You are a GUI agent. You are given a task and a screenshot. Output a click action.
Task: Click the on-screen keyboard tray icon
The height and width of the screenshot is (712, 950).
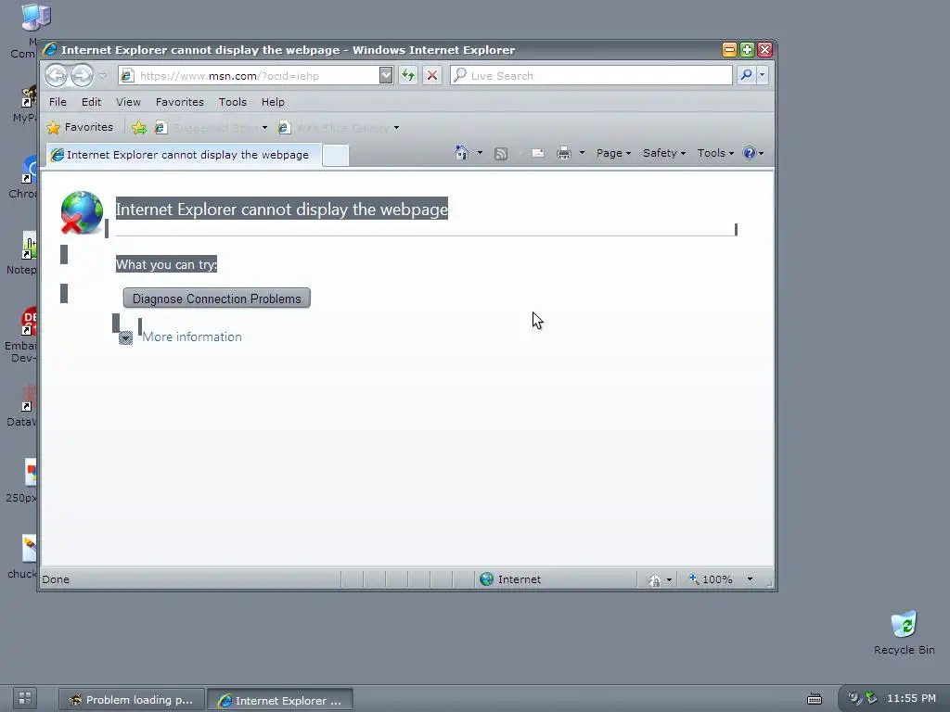click(815, 699)
